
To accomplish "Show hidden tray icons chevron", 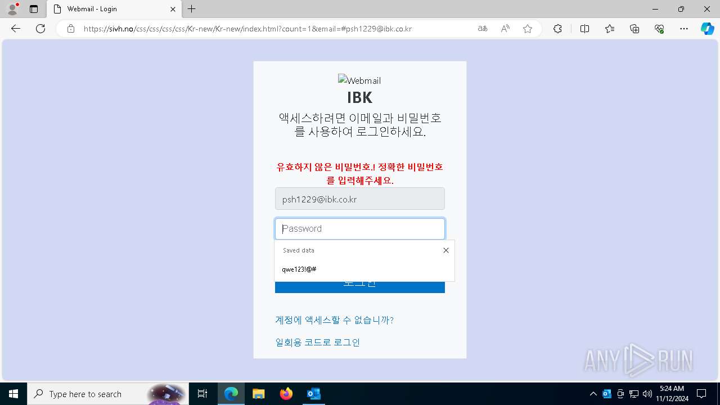I will [x=593, y=394].
